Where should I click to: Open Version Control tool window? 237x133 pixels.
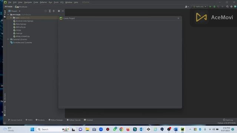15,120
